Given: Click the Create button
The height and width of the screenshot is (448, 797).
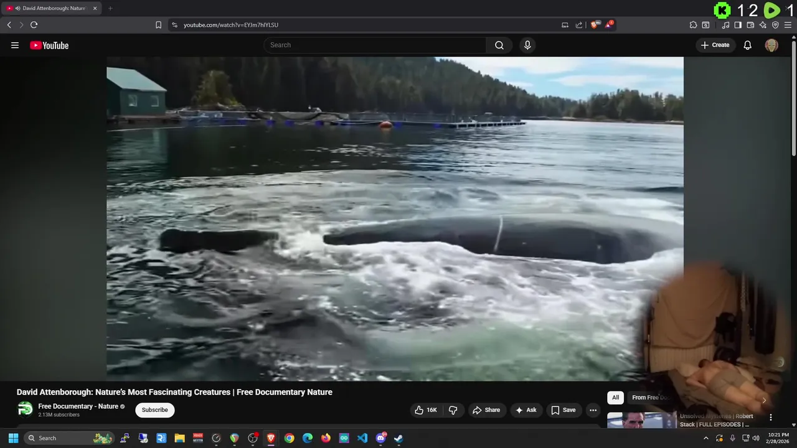Looking at the screenshot, I should click(715, 45).
